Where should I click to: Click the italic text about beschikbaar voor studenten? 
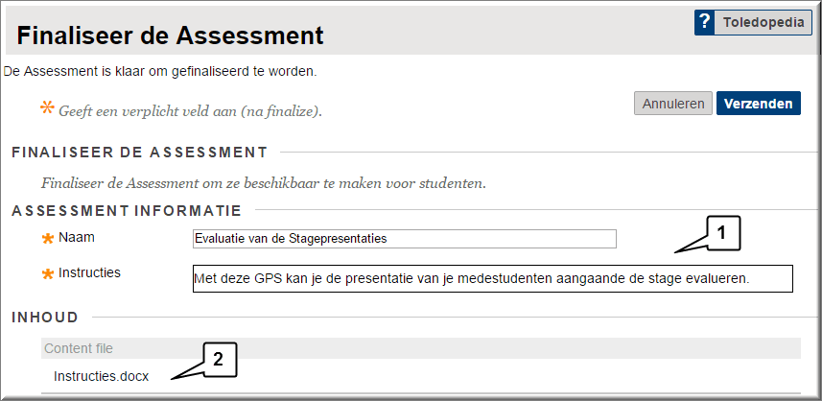[264, 184]
